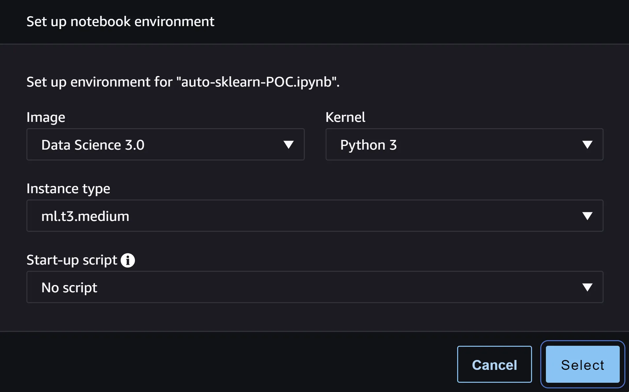
Task: Click the Kernel dropdown arrow
Action: [x=587, y=144]
